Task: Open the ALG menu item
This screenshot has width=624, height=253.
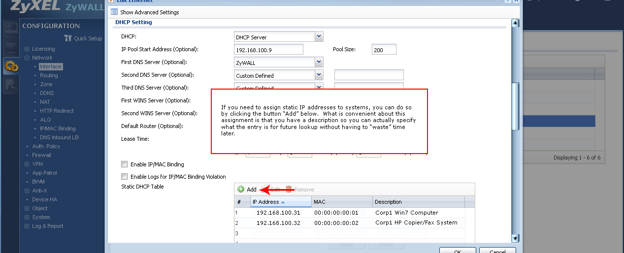Action: pyautogui.click(x=45, y=120)
